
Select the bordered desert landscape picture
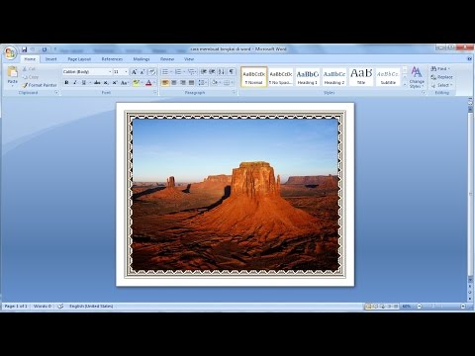pos(236,195)
